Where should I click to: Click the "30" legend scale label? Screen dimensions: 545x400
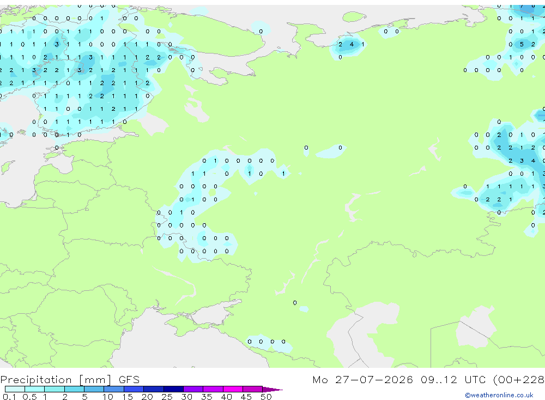coord(186,397)
